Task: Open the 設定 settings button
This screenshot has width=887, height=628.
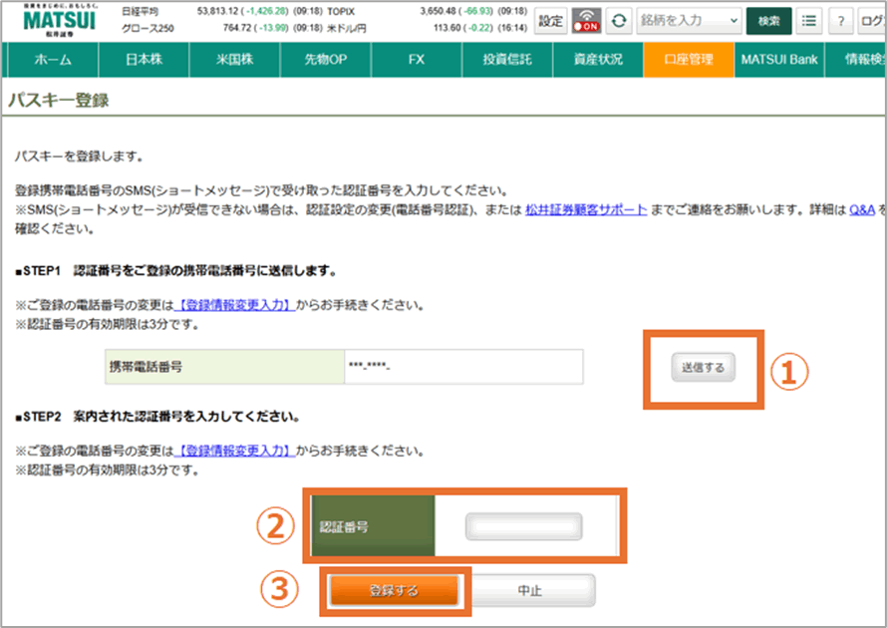Action: point(551,21)
